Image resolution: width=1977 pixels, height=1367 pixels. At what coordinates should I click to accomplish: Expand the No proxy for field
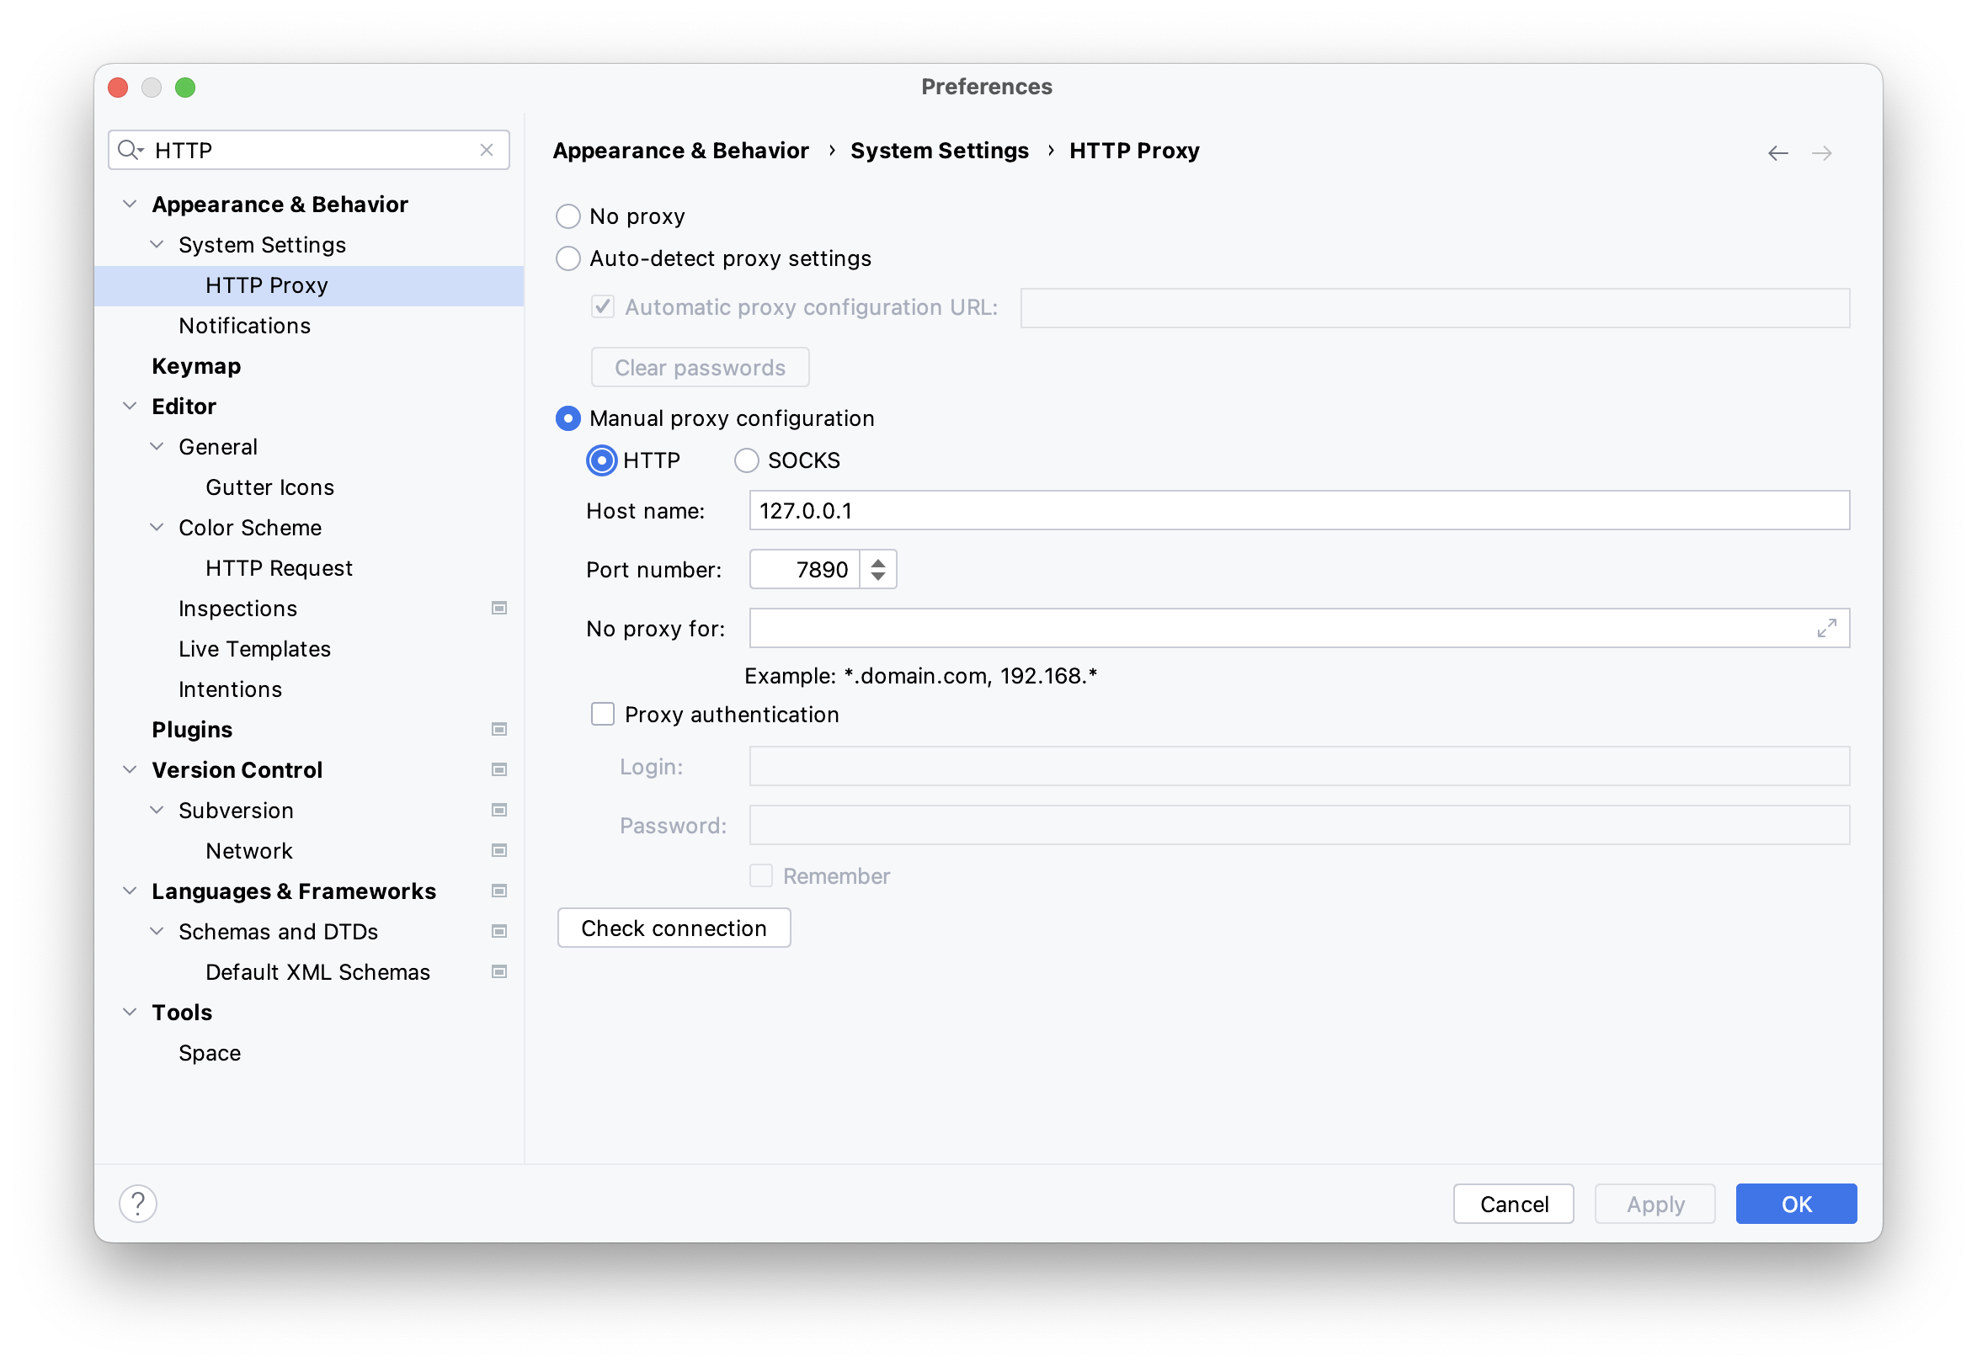(1826, 629)
